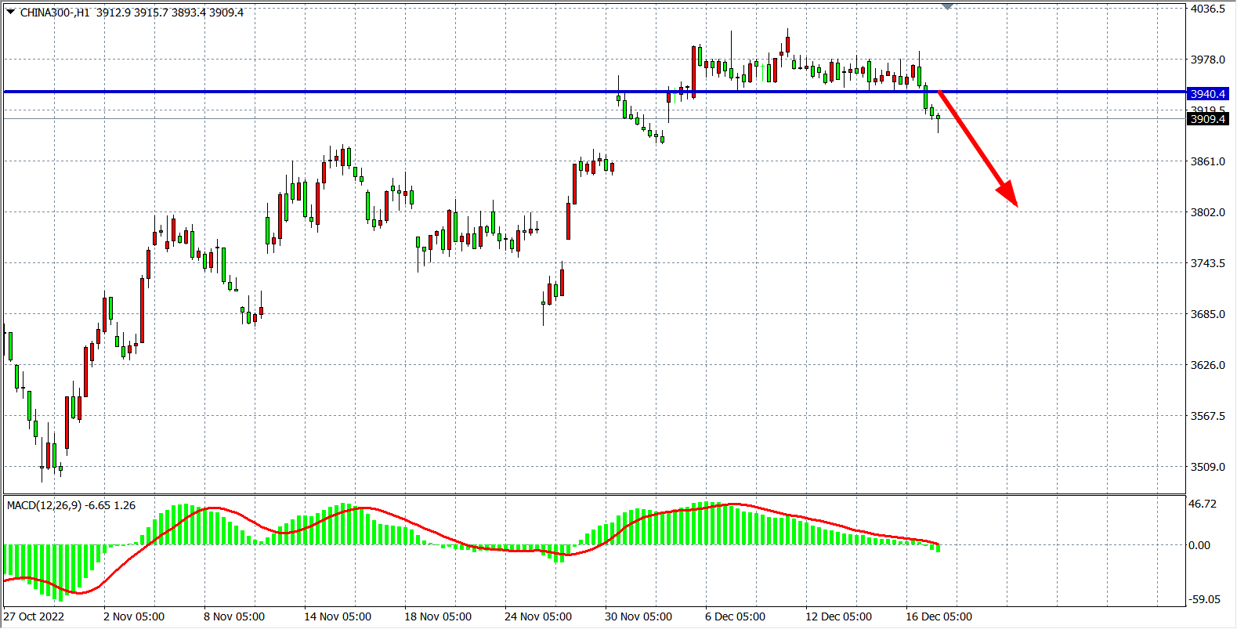
Task: Click the MACD(12,26,9) indicator label
Action: tap(45, 505)
